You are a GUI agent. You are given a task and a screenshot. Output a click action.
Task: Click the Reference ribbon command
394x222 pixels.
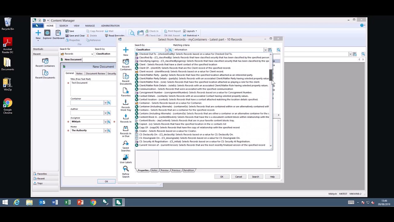click(93, 40)
